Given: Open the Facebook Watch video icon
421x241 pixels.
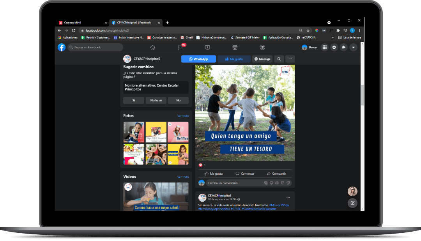Looking at the screenshot, I should click(207, 48).
